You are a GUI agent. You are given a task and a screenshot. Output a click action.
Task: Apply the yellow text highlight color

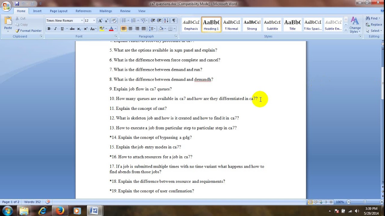[x=102, y=29]
